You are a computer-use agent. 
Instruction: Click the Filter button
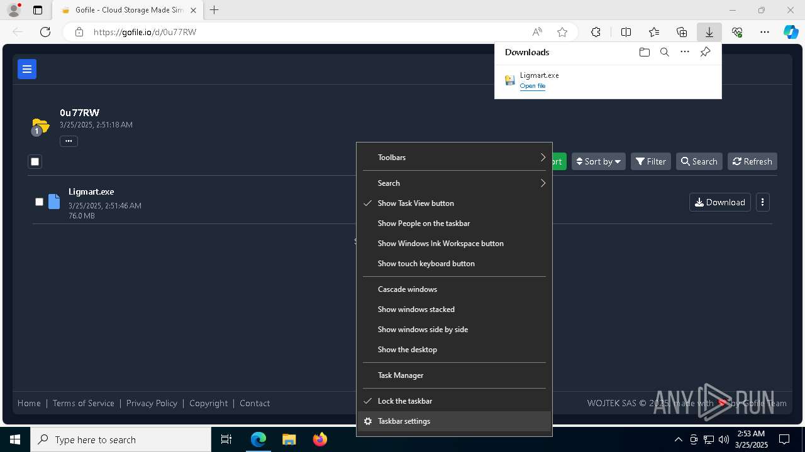(x=651, y=161)
